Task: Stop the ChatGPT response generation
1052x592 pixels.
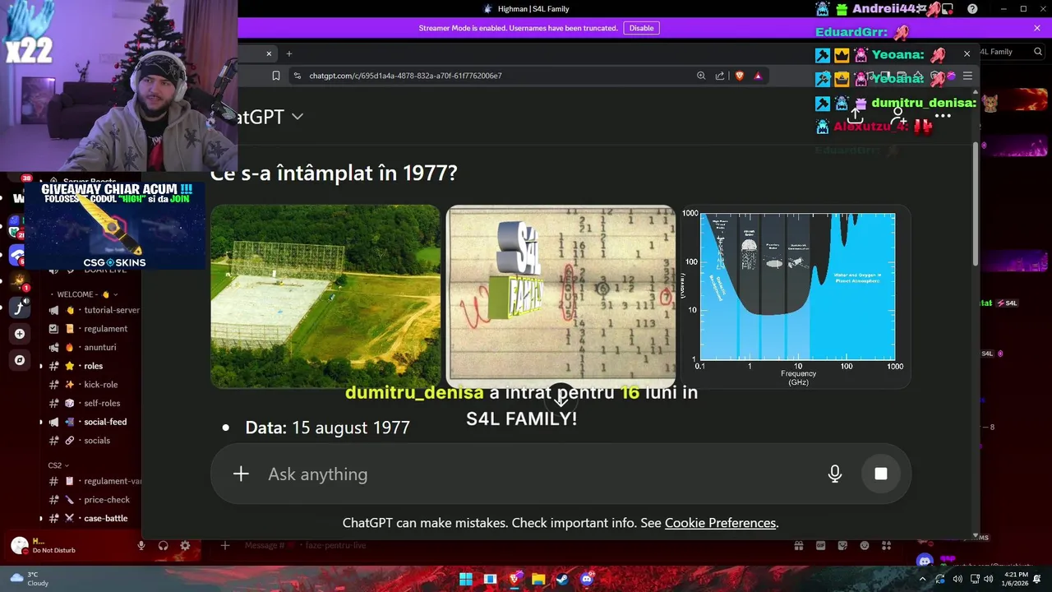Action: [880, 474]
